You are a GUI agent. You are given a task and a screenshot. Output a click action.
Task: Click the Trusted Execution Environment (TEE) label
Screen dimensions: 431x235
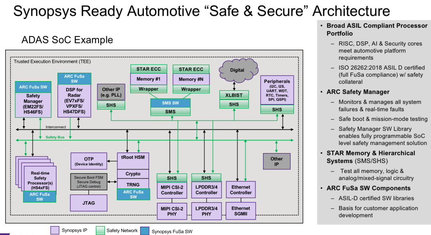tap(52, 62)
